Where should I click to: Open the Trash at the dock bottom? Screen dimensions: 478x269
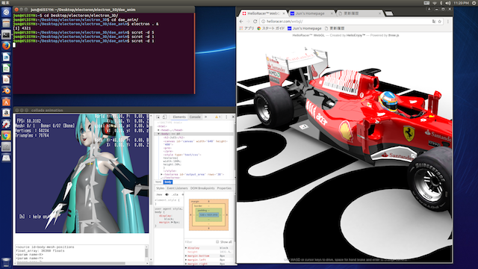6,262
